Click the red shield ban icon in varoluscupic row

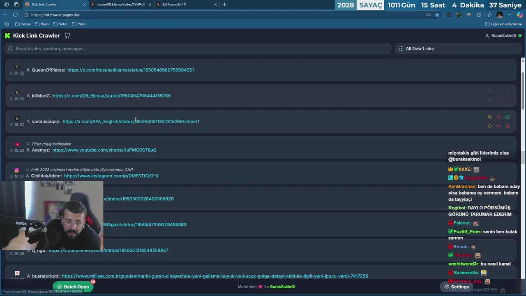click(498, 117)
